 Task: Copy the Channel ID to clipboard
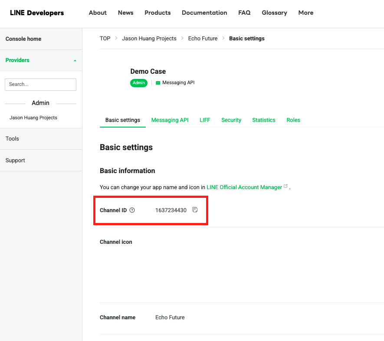195,210
